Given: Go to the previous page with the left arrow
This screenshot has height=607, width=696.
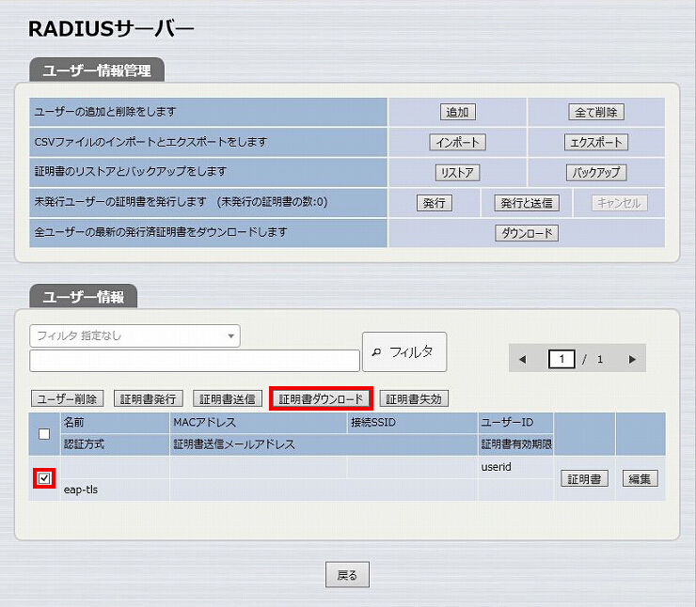Looking at the screenshot, I should click(522, 359).
